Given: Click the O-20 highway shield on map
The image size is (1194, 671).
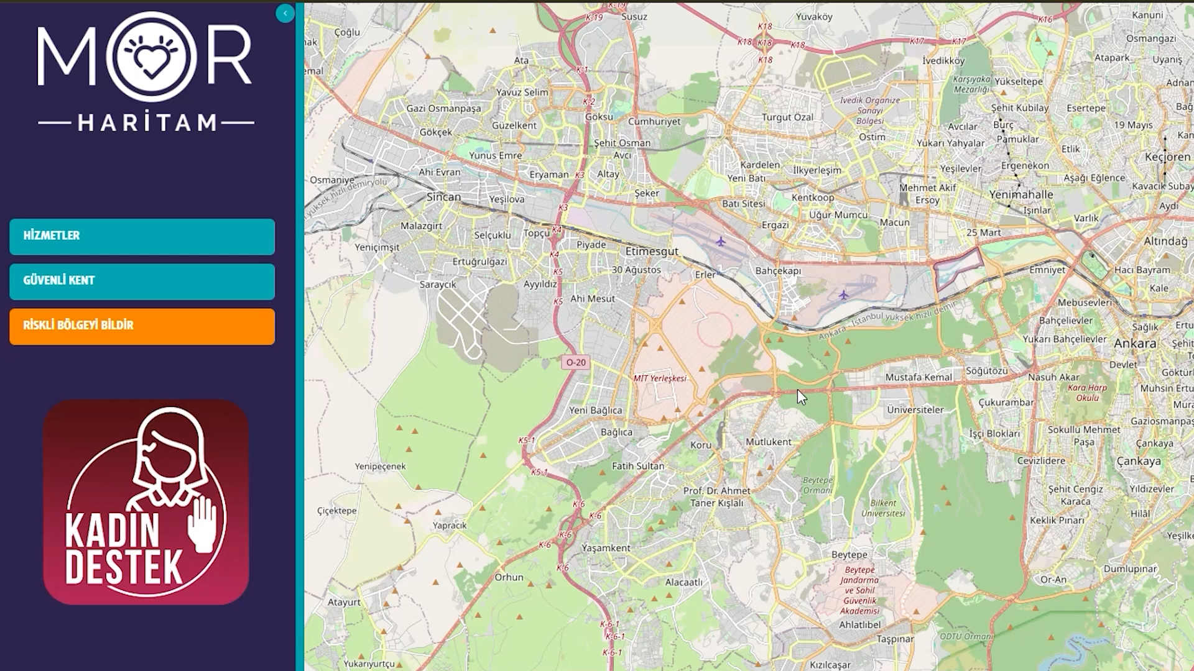Looking at the screenshot, I should coord(576,362).
